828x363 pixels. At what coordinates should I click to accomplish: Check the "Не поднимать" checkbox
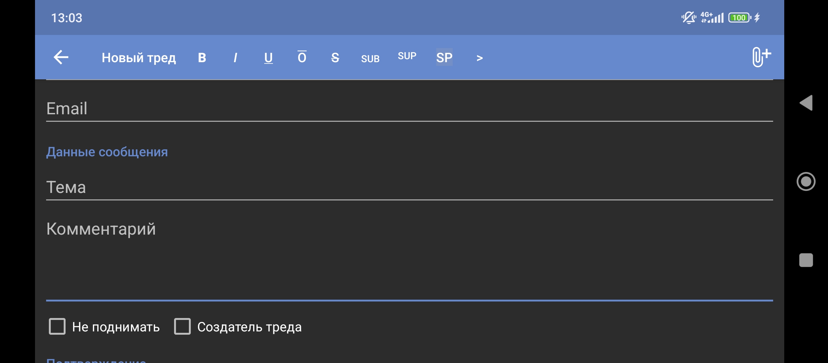click(x=57, y=326)
